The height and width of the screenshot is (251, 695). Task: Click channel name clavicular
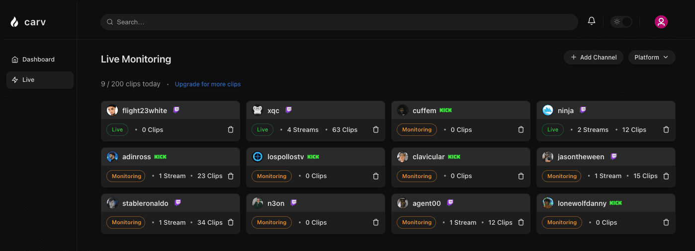[x=429, y=157]
